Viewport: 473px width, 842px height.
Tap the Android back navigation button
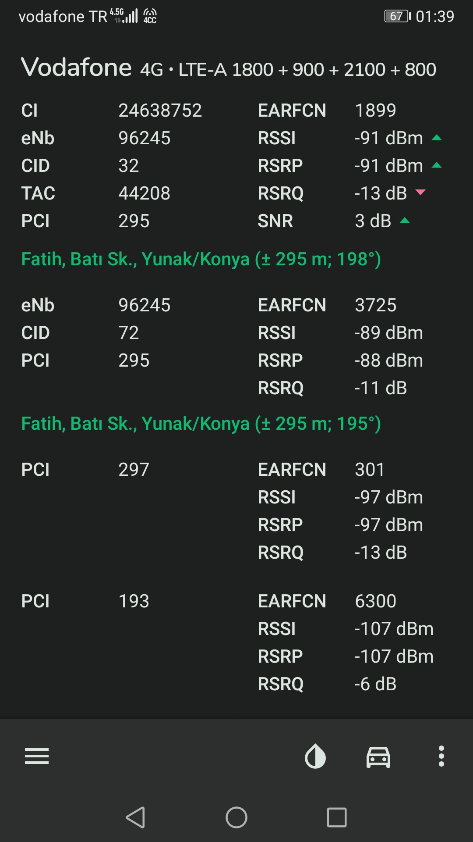point(136,817)
